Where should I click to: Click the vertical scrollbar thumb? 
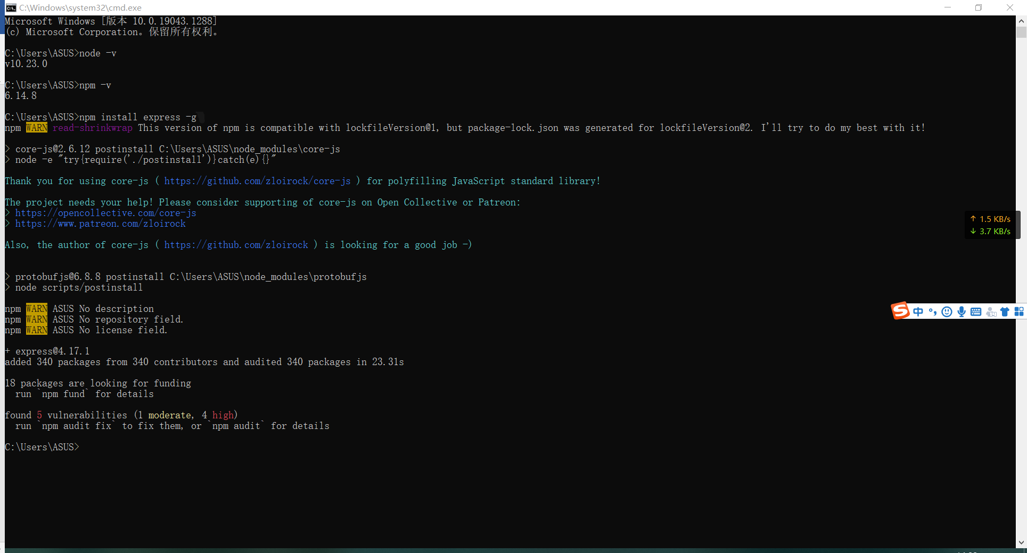1021,32
